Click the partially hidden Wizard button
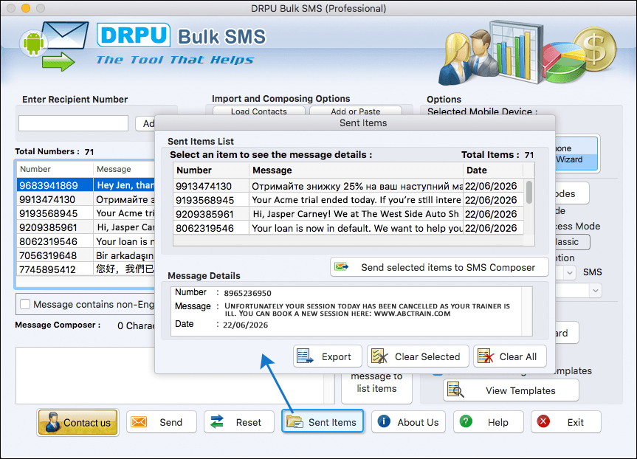This screenshot has width=637, height=459. point(576,154)
